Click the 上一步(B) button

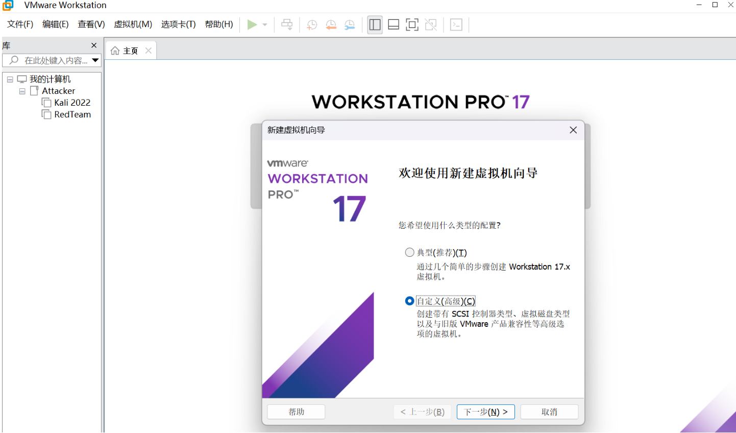tap(422, 412)
